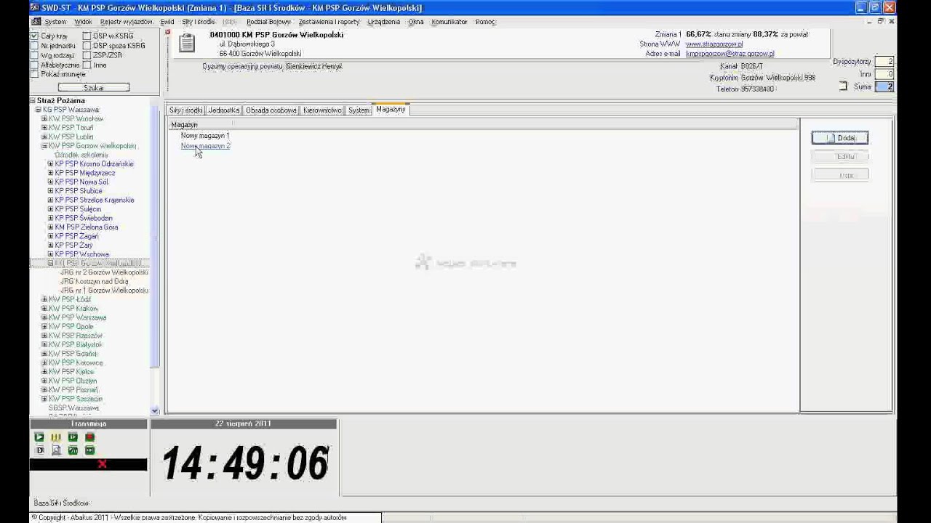
Task: Switch to Siły i środki tab
Action: coord(185,110)
